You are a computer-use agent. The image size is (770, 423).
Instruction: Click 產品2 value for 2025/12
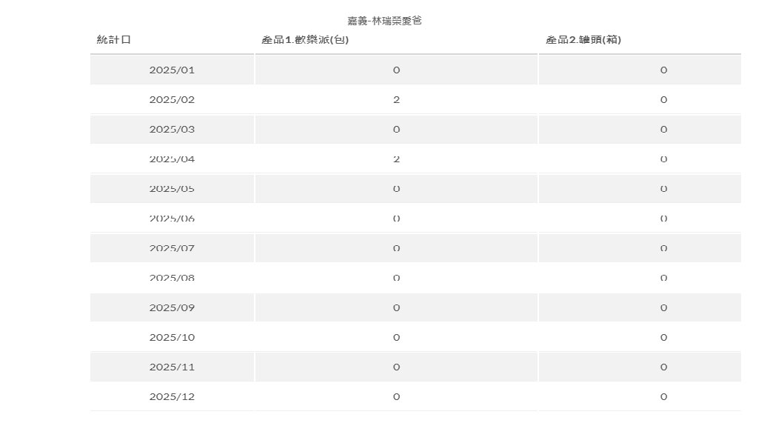(x=663, y=396)
